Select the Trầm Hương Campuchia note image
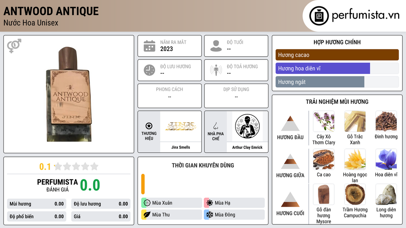Viewport: 406px width, 228px height. pyautogui.click(x=355, y=194)
